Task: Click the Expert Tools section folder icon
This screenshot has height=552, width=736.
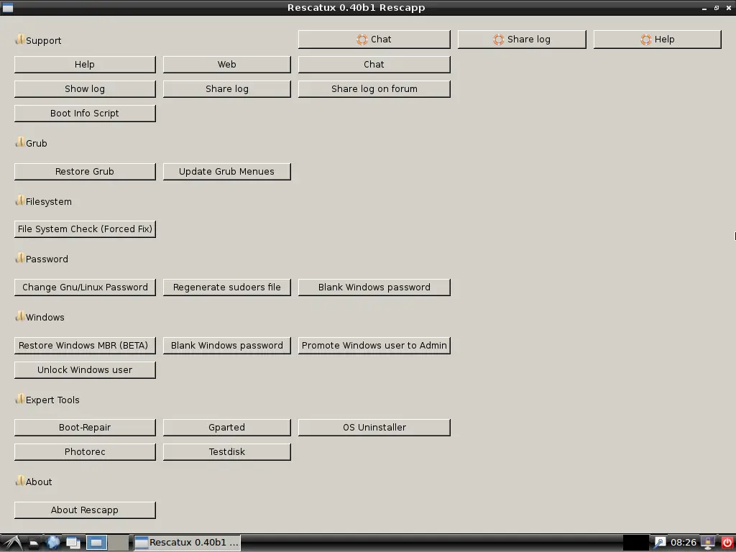Action: (x=19, y=399)
